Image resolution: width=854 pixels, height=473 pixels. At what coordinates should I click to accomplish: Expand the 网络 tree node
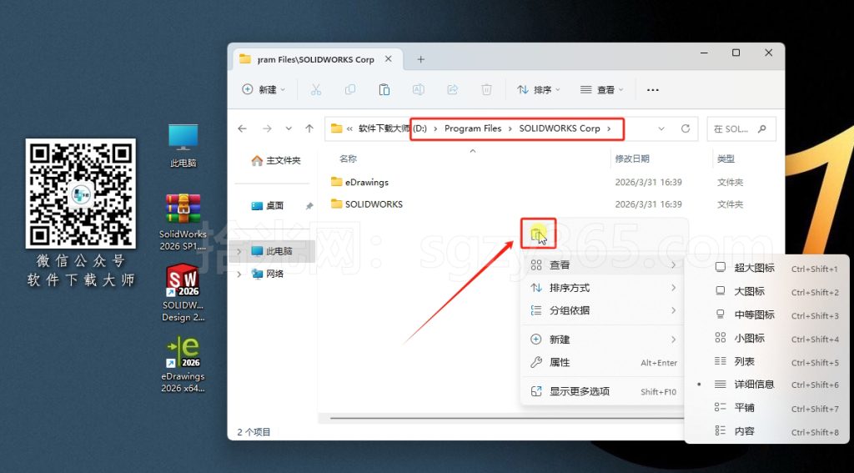coord(239,274)
